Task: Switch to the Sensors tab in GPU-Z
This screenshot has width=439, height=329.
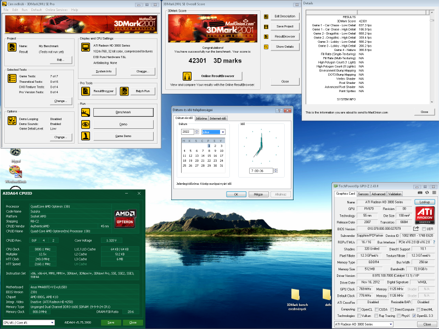Action: click(363, 194)
